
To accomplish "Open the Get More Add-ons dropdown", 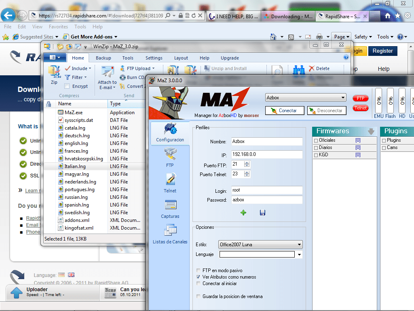I will tap(90, 37).
